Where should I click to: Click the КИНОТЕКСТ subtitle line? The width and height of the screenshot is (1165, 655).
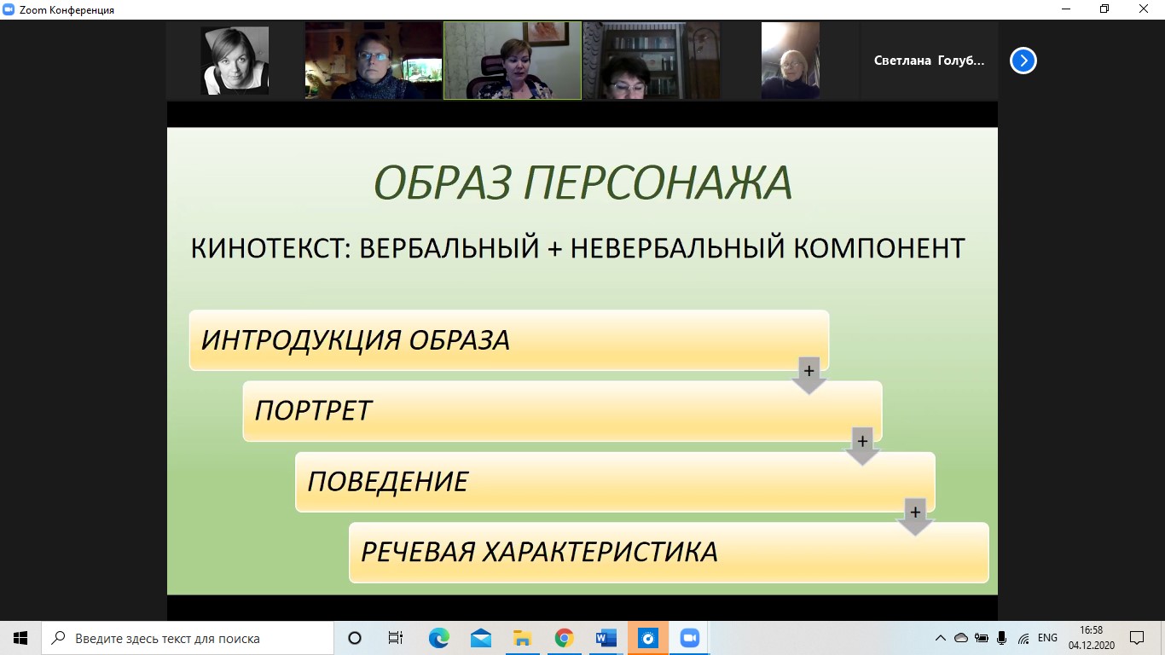[578, 248]
